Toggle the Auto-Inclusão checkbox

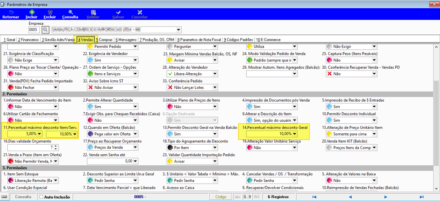tap(41, 197)
